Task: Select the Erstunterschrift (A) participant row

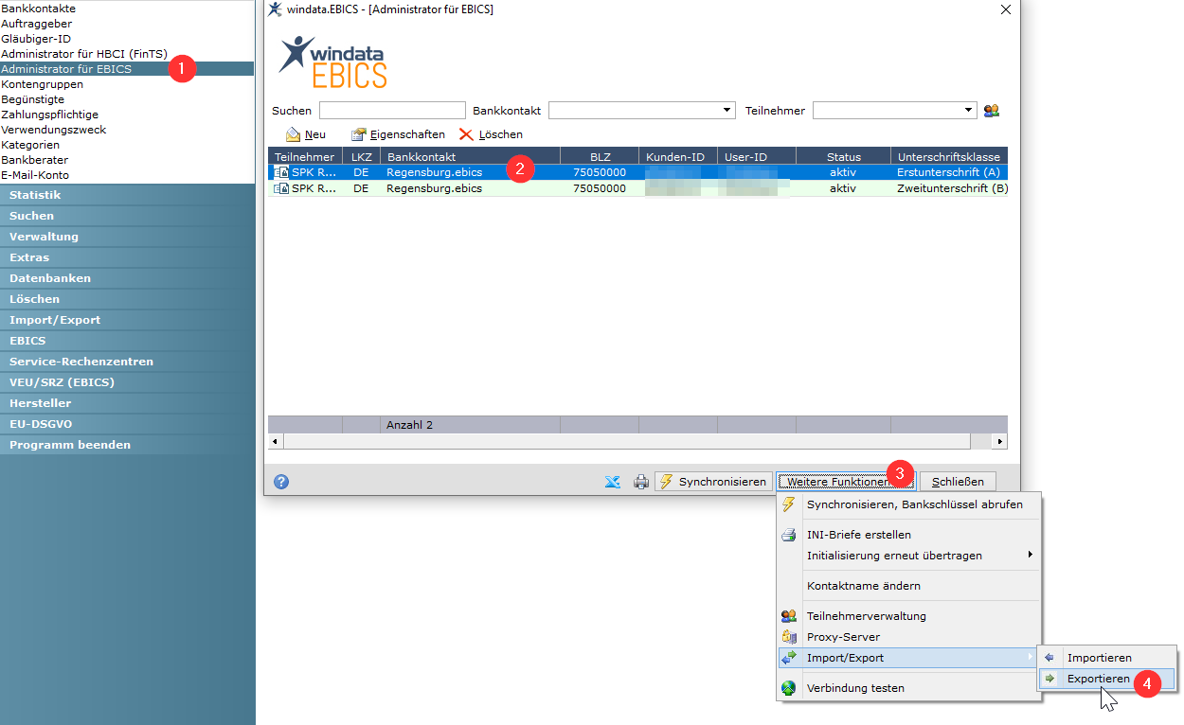Action: (637, 172)
